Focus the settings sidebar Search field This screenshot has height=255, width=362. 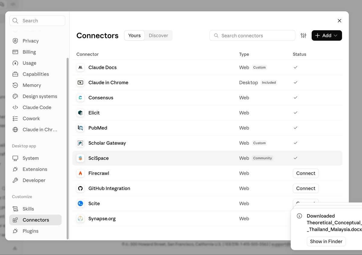37,21
